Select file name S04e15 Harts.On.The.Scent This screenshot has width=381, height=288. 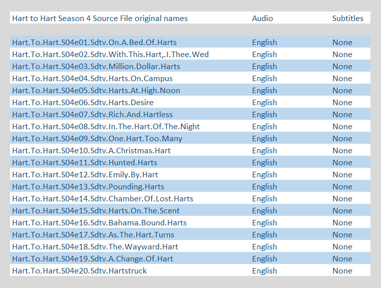click(x=96, y=211)
